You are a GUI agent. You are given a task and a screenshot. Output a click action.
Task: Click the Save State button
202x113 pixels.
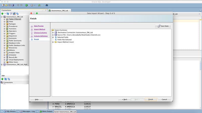point(163,26)
